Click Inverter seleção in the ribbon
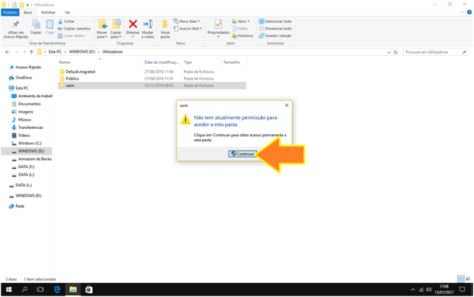The height and width of the screenshot is (297, 474). 261,36
